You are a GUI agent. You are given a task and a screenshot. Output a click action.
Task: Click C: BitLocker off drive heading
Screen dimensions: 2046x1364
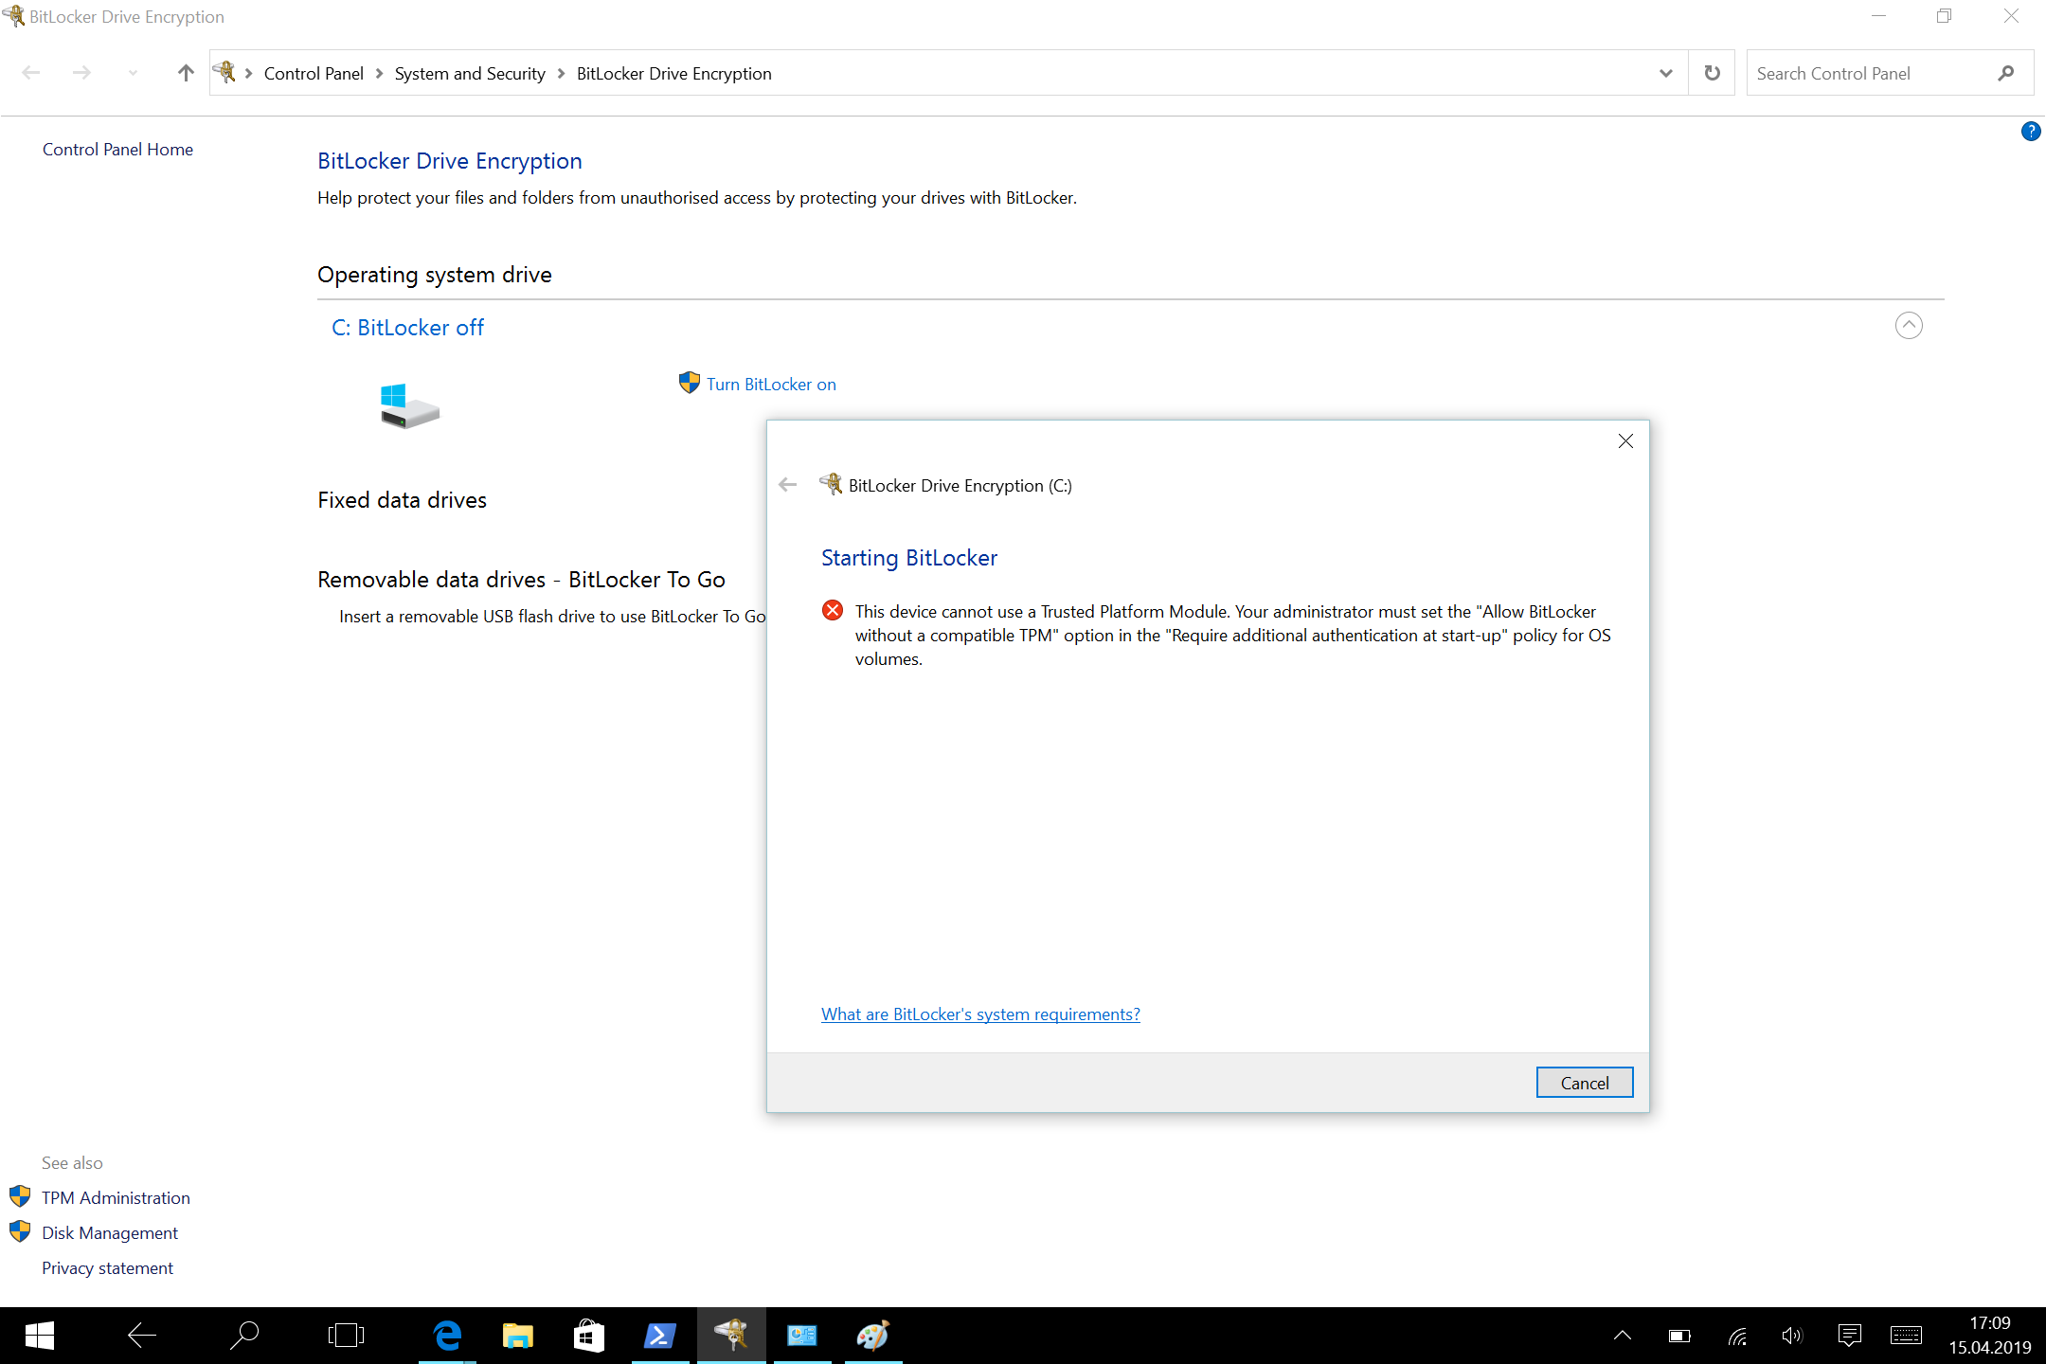click(x=407, y=328)
